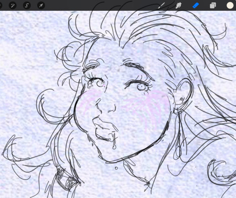Screen dimensions: 236x198
Task: Open the Adjustments magic wand menu
Action: click(13, 6)
